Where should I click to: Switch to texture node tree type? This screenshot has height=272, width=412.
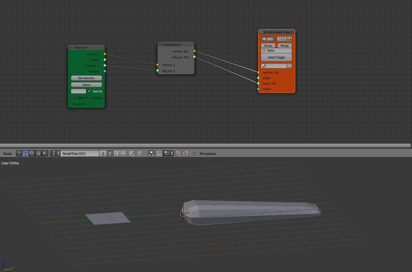38,153
